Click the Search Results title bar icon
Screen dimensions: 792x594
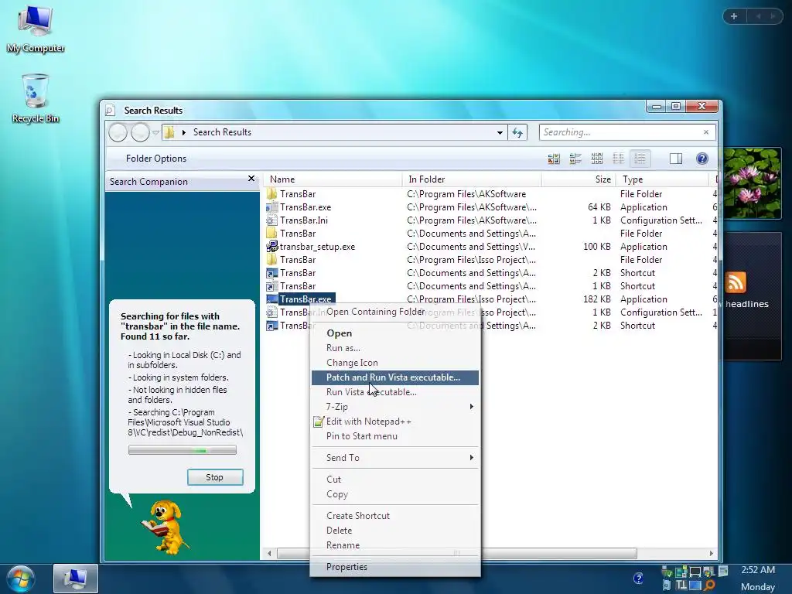click(x=110, y=110)
